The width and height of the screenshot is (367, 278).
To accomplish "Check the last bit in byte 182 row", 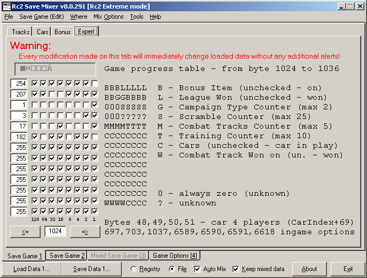I will point(95,137).
